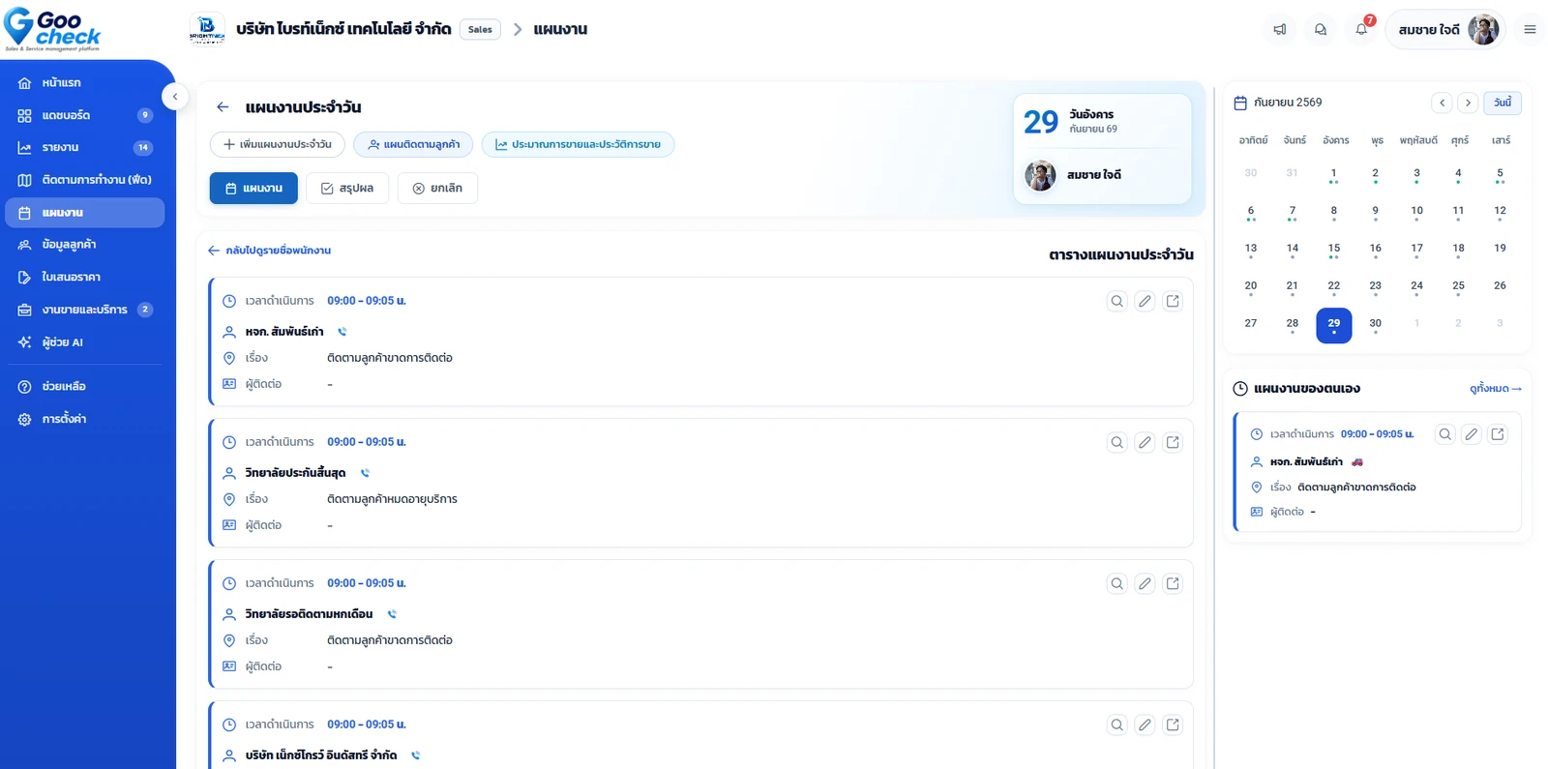Edit pencil in แผนงานของตนเอง panel card
The width and height of the screenshot is (1548, 769).
pyautogui.click(x=1471, y=434)
